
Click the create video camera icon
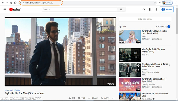click(x=144, y=10)
